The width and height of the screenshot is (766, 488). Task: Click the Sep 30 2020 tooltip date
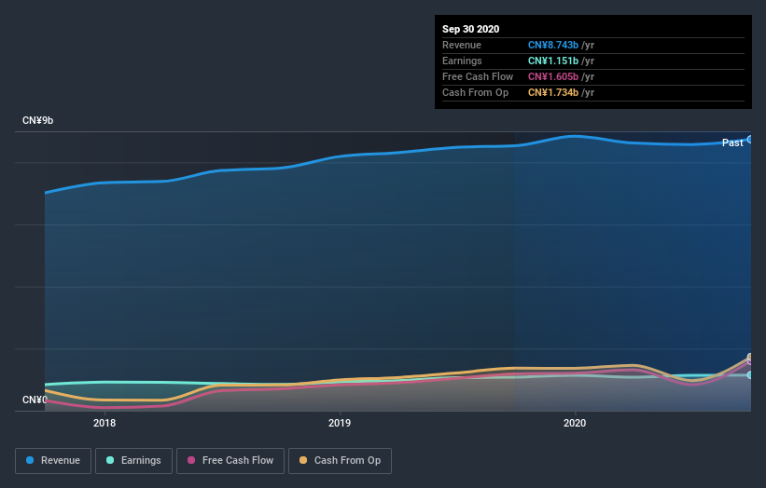click(x=470, y=29)
